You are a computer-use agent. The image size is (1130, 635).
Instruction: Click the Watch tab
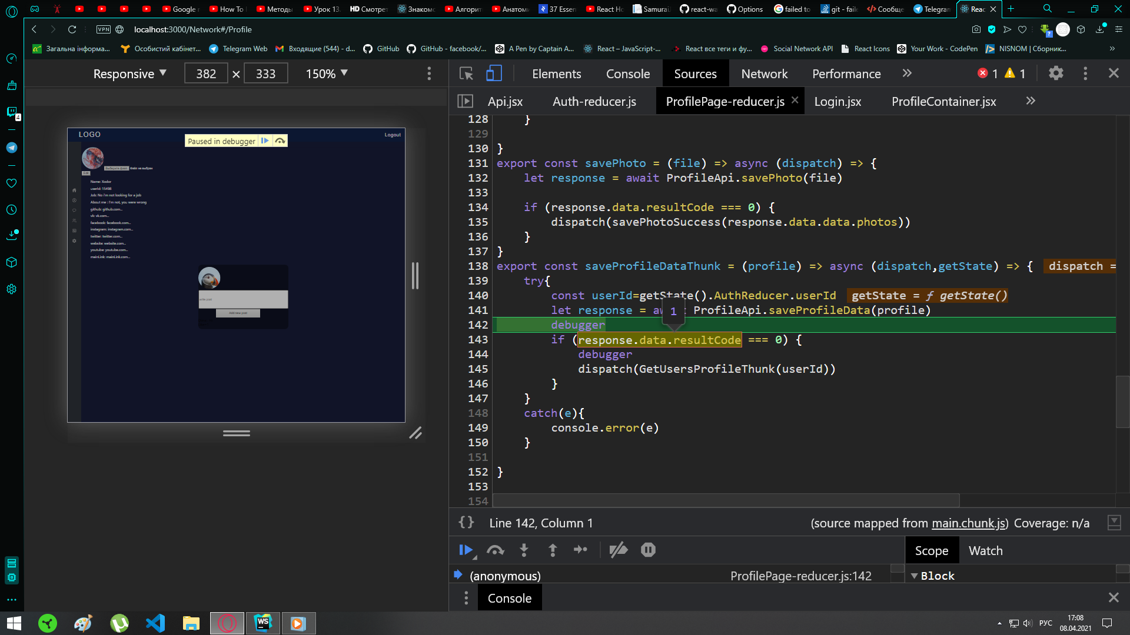985,551
